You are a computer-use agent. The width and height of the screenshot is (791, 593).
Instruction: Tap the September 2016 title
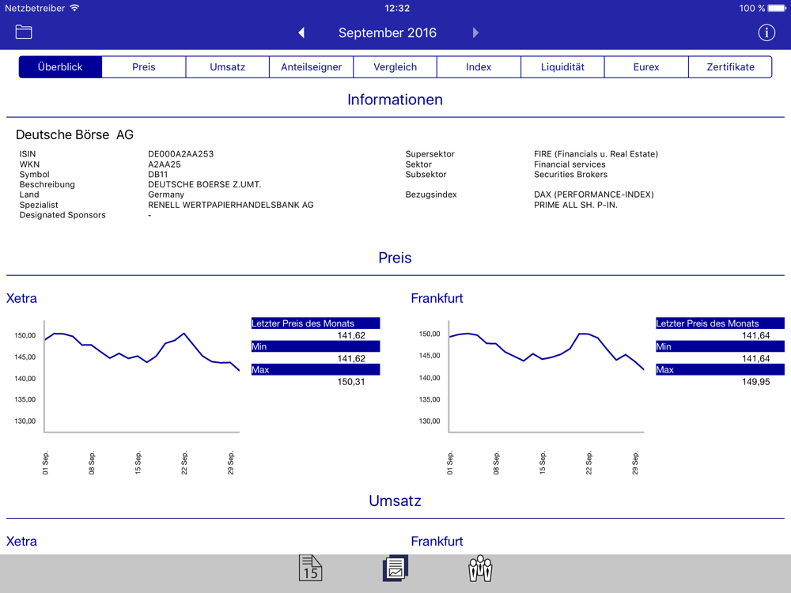[x=388, y=32]
